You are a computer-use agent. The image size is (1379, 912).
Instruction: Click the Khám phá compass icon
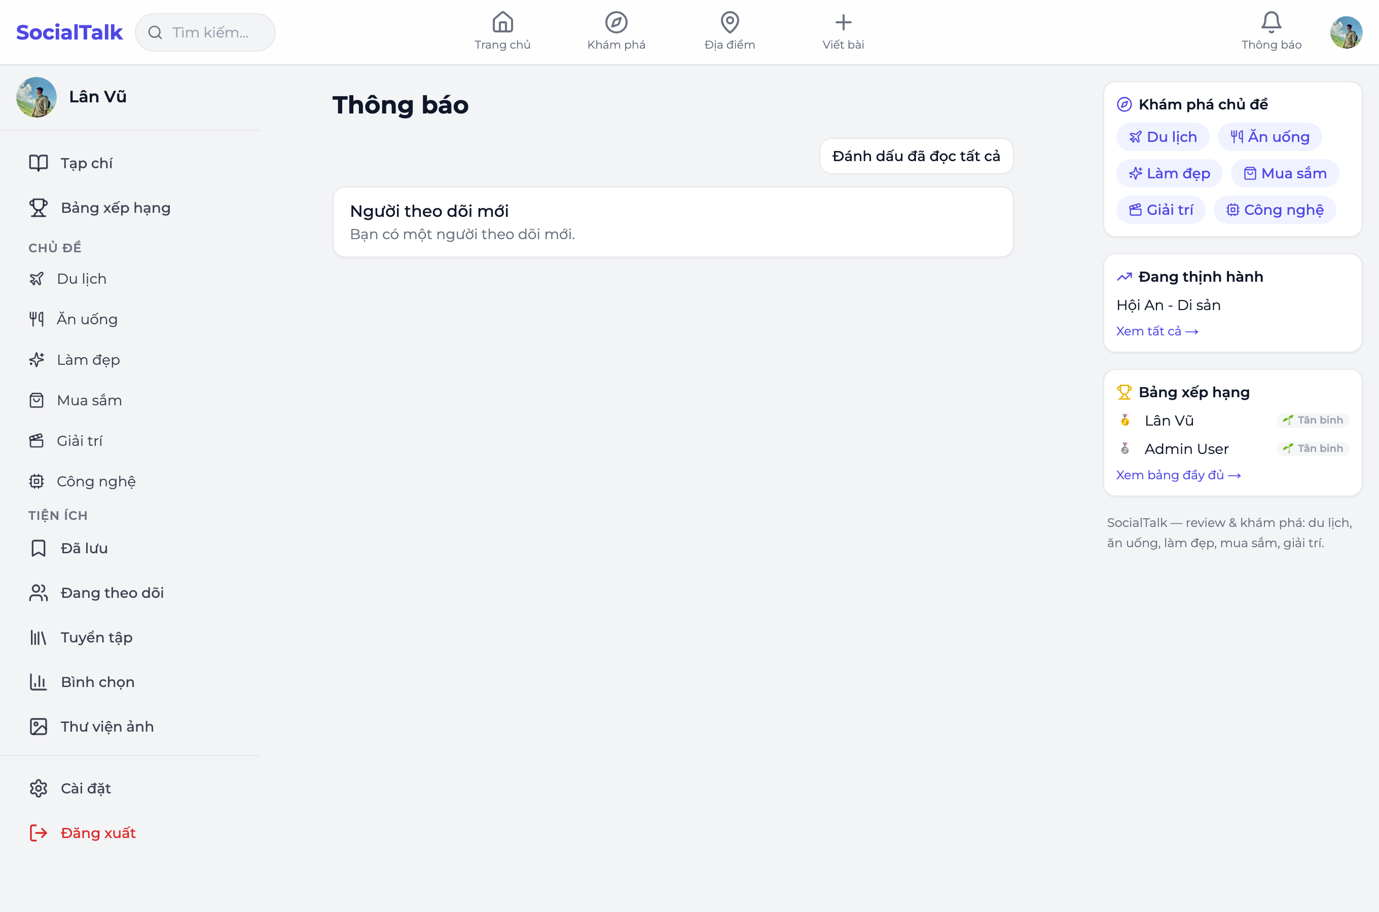616,22
